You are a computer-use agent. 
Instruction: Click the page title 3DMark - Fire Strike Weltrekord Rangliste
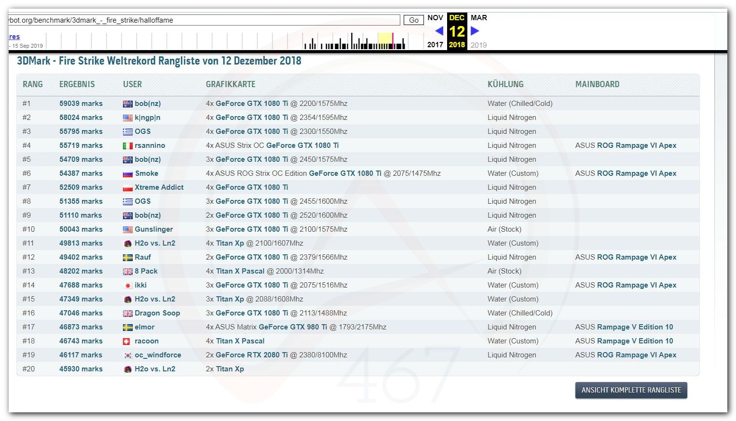(159, 61)
